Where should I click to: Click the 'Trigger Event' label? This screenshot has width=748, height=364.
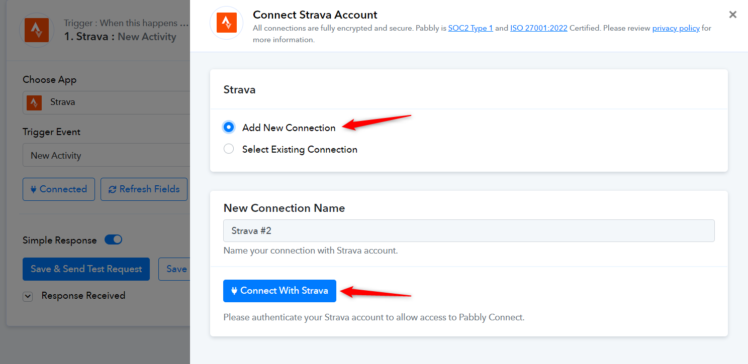(52, 132)
